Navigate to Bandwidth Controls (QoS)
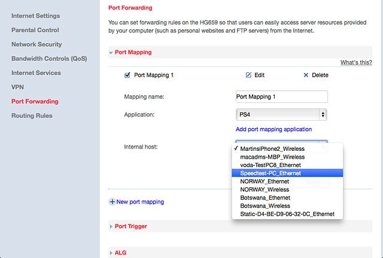Image resolution: width=383 pixels, height=258 pixels. tap(49, 59)
